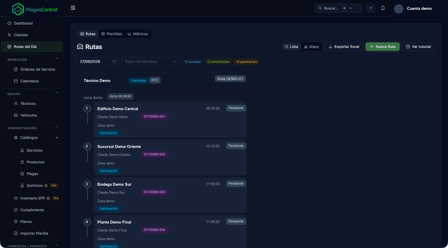The height and width of the screenshot is (248, 448).
Task: Click the Calendario calendar icon in sidebar
Action: pos(16,81)
